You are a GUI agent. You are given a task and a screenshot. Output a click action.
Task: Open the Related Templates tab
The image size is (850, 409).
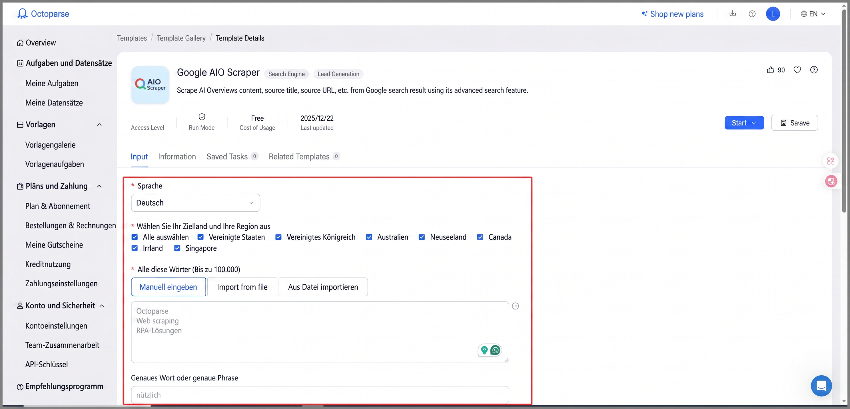(x=304, y=157)
